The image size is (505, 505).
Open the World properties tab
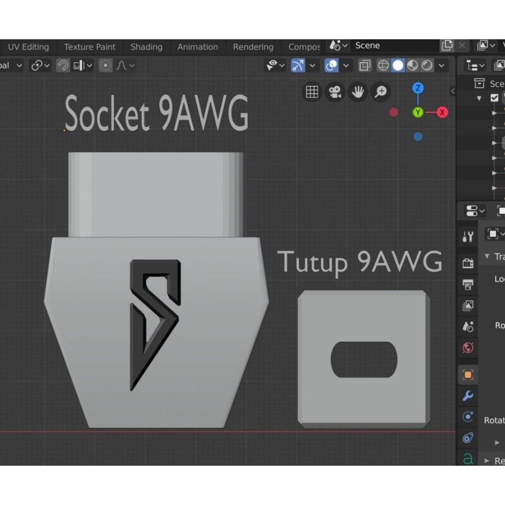point(468,348)
